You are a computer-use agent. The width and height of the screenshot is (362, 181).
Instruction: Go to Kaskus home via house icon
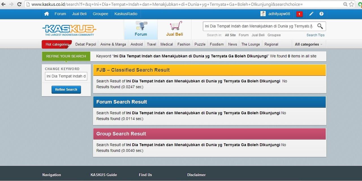pos(47,14)
